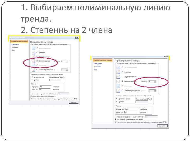Click the Moving average icon in right dialog

[118, 90]
